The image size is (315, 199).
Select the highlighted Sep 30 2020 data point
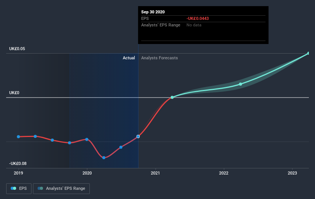click(x=138, y=137)
